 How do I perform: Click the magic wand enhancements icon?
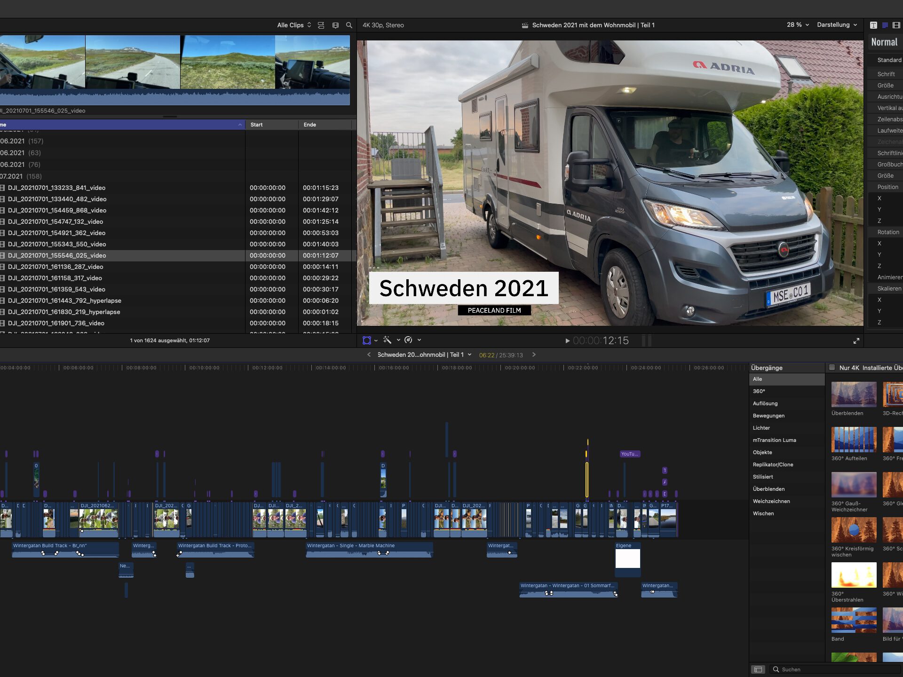[387, 340]
